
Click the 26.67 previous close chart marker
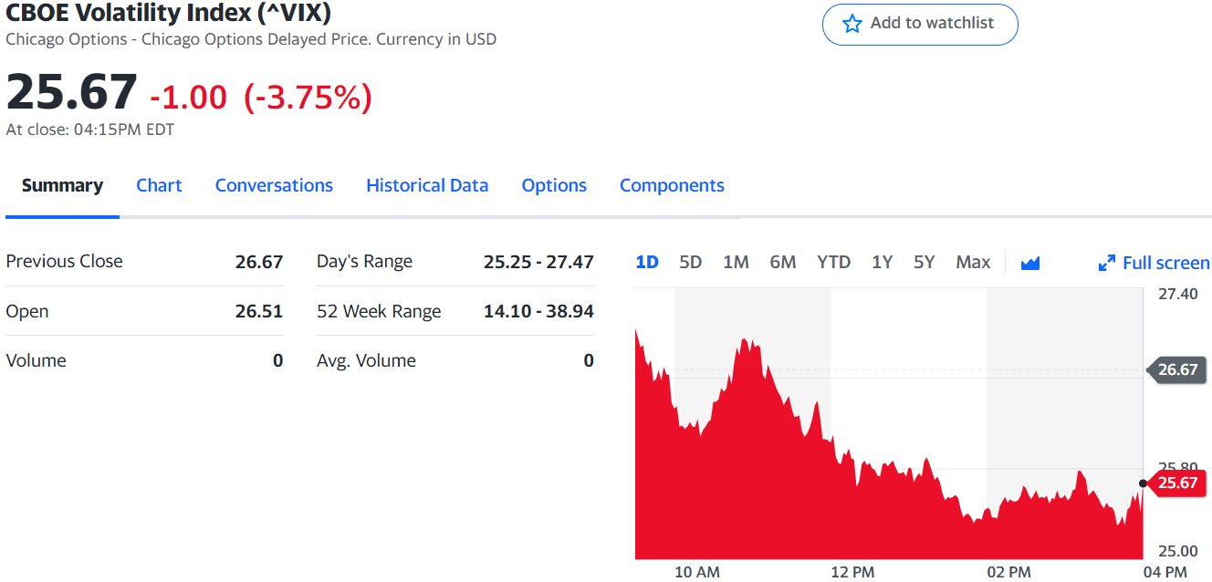pos(1175,369)
